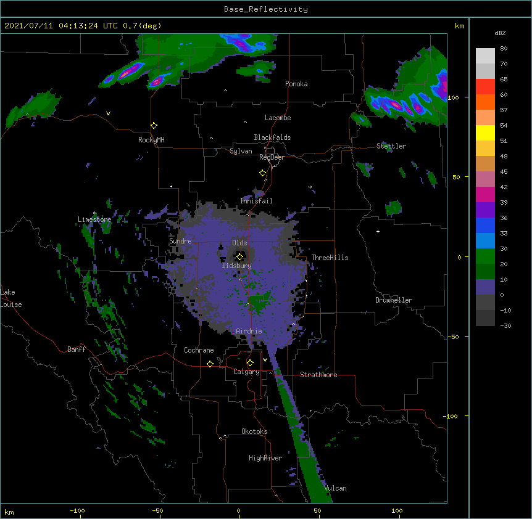Click the Lacombe city label
Image resolution: width=532 pixels, height=519 pixels.
click(278, 118)
